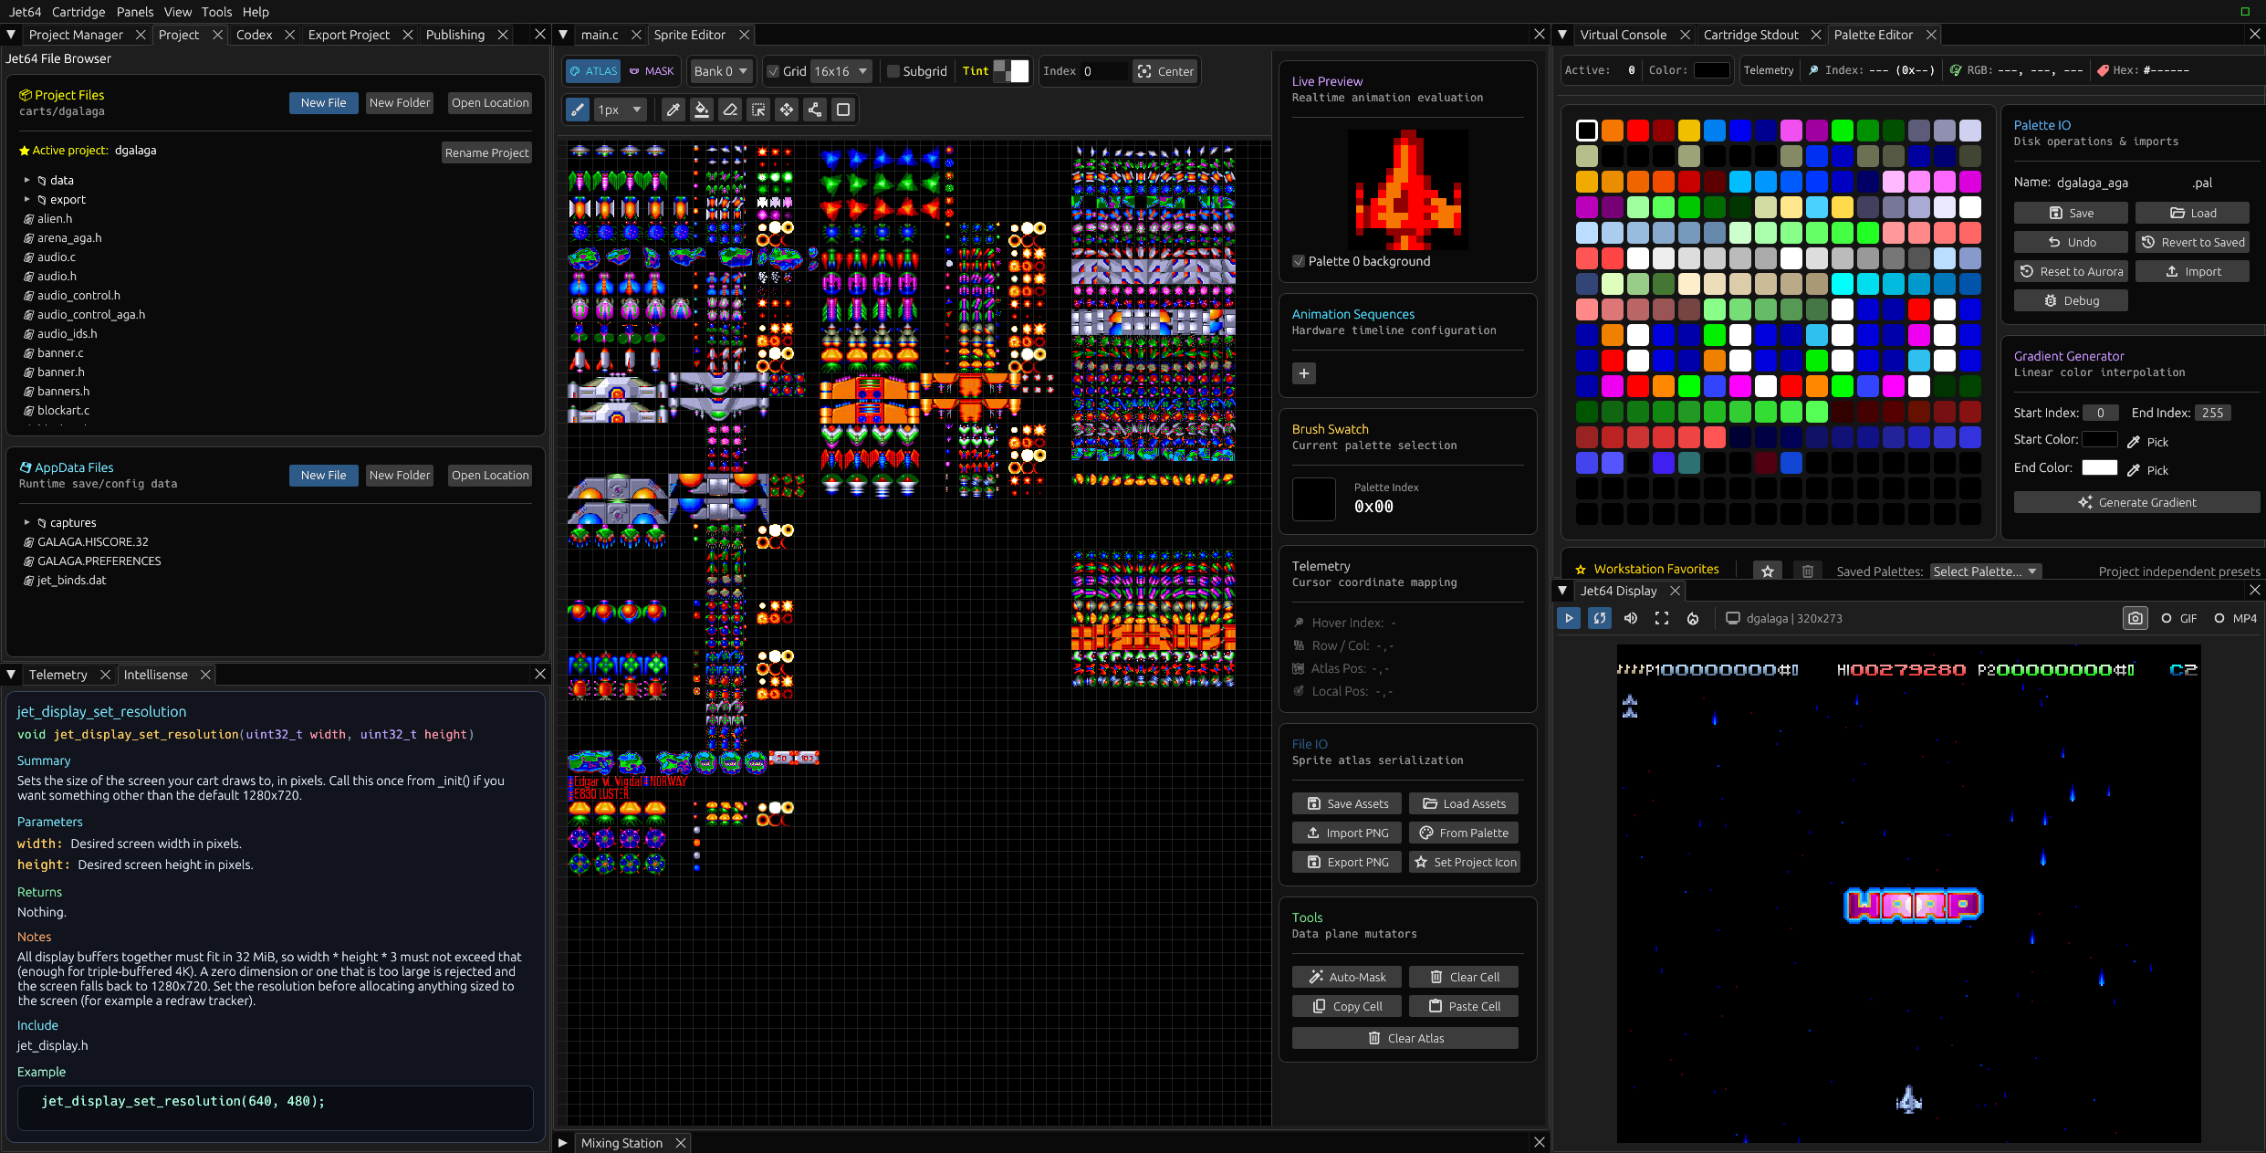Viewport: 2266px width, 1153px height.
Task: Open the Jet64 Display panel dropdown triangle
Action: click(1562, 592)
